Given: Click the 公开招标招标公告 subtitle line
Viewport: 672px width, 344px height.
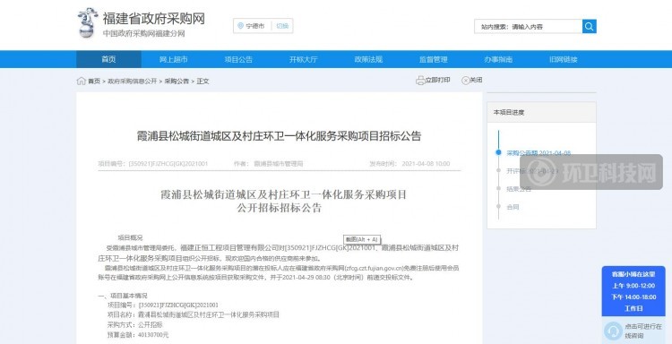Looking at the screenshot, I should (279, 209).
